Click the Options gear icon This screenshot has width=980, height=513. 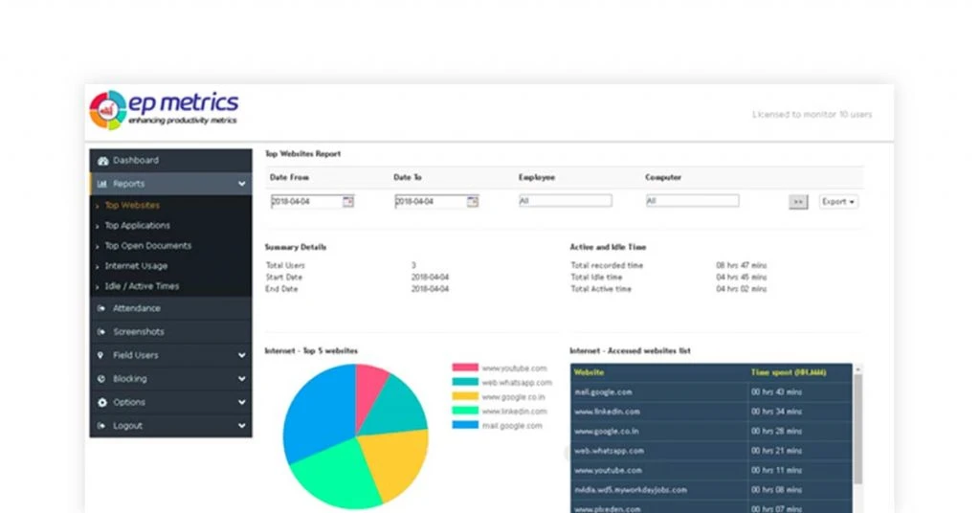(x=101, y=402)
